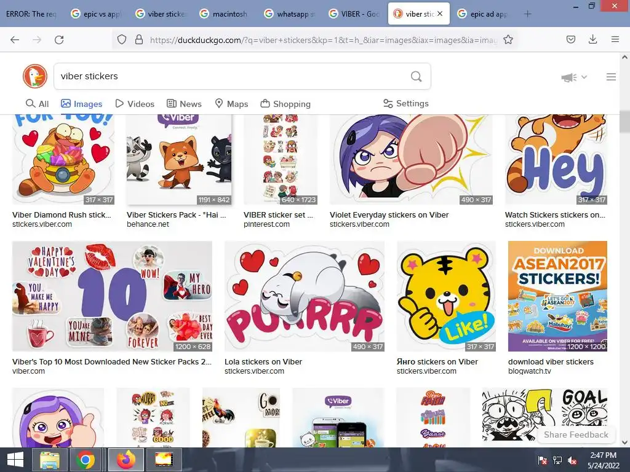Open the shield tracking protection icon
Screen dimensions: 630x472
coord(122,39)
